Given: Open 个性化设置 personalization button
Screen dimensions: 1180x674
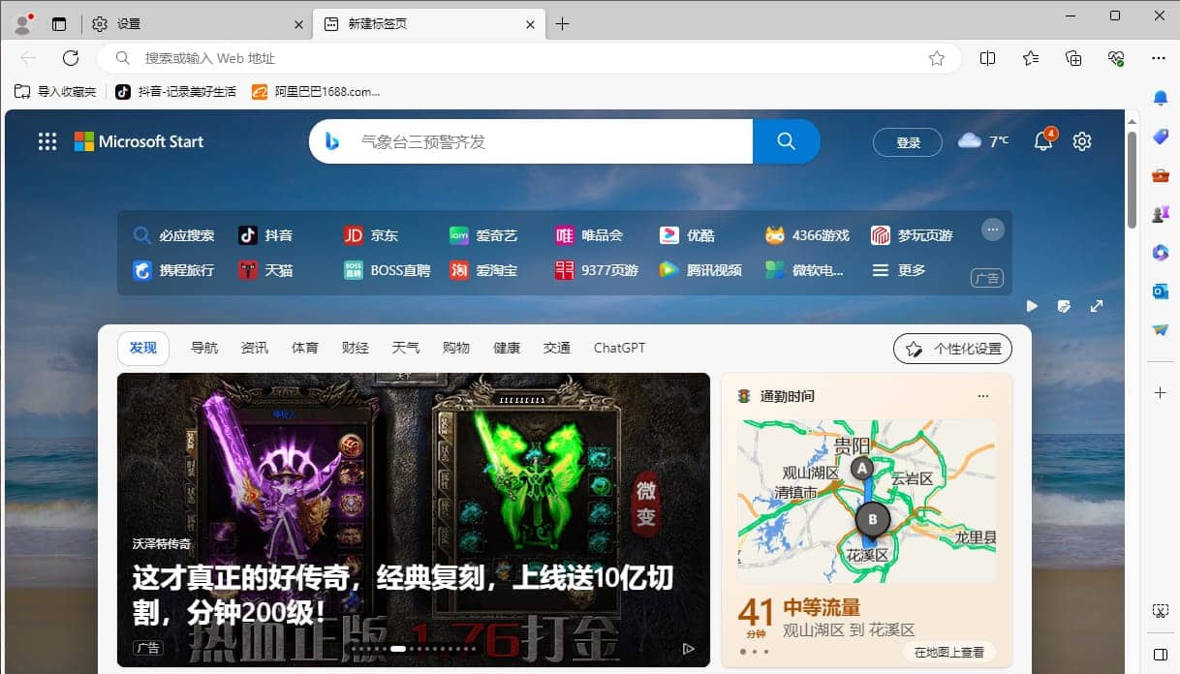Looking at the screenshot, I should click(x=953, y=349).
